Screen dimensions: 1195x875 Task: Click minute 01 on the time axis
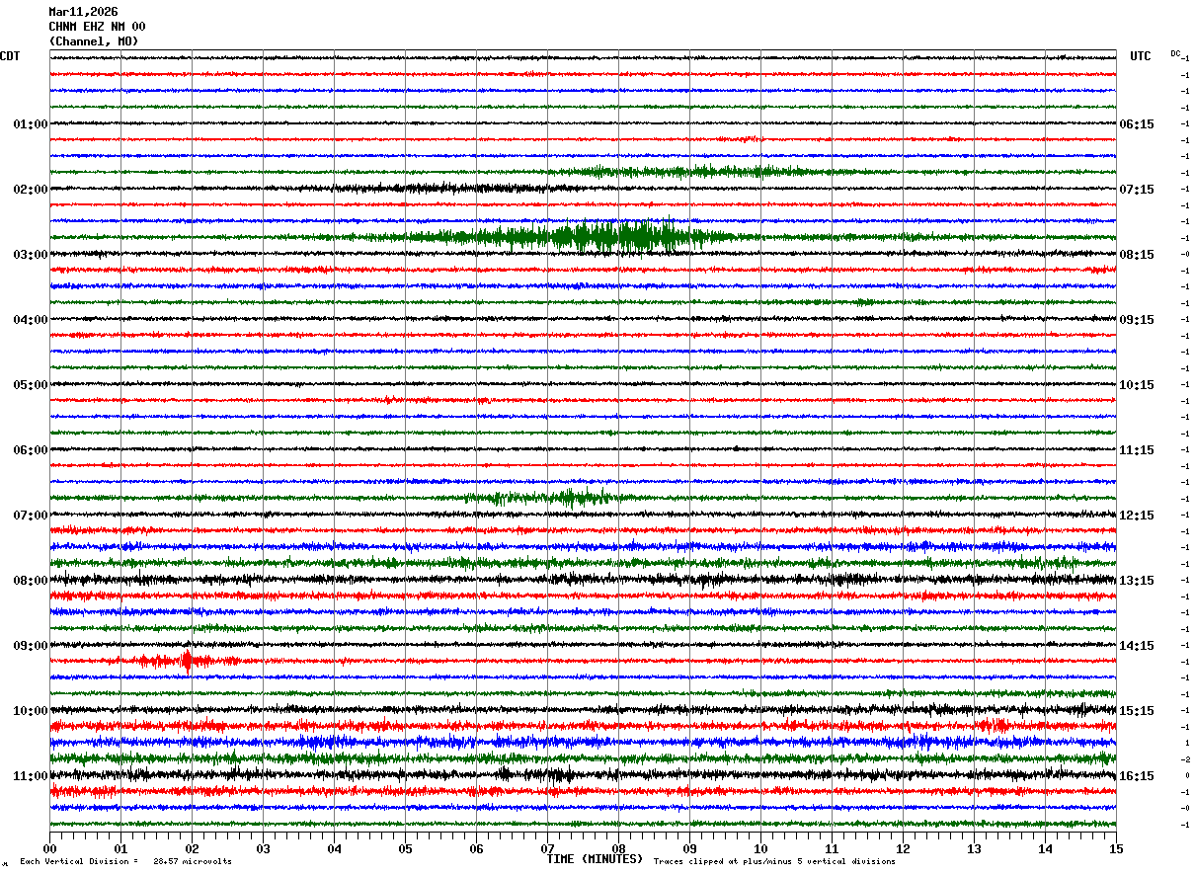click(x=120, y=848)
